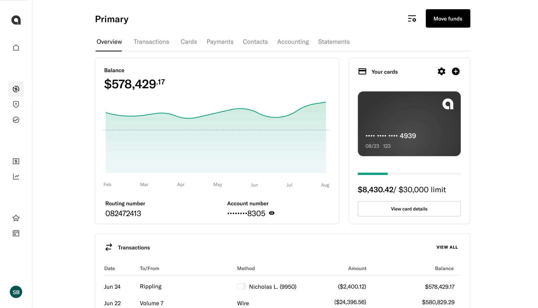538x308 pixels.
Task: Click View All transactions link
Action: click(x=447, y=247)
